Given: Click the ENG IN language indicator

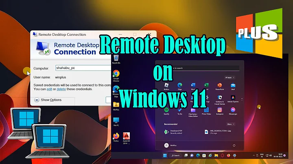Looking at the screenshot, I should (x=262, y=155).
